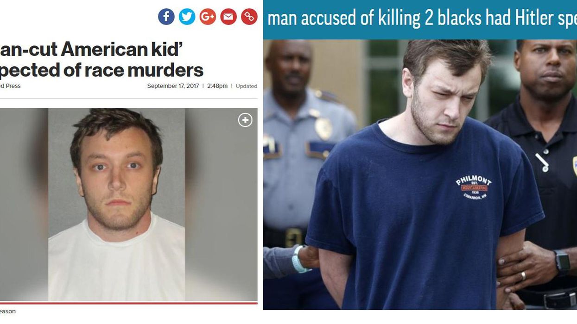This screenshot has width=577, height=324.
Task: Open the Press byline link
Action: (10, 86)
